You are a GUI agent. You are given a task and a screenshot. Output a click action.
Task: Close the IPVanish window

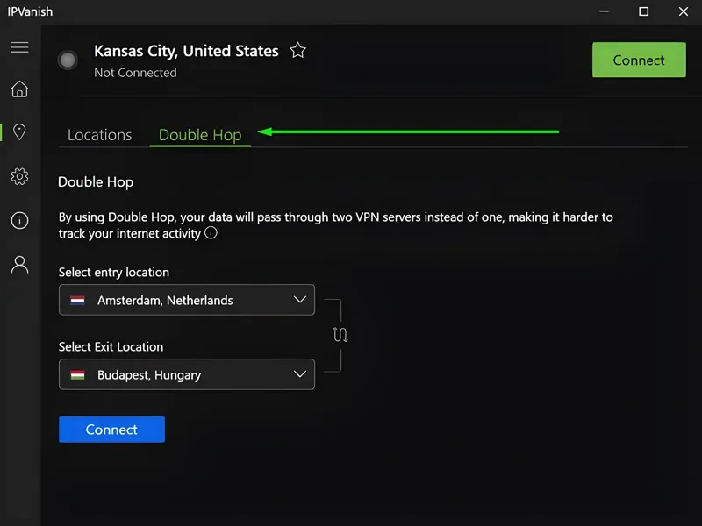coord(684,11)
